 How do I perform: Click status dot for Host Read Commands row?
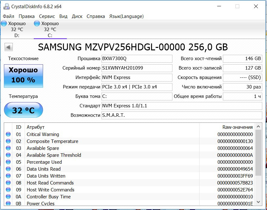(x=8, y=183)
